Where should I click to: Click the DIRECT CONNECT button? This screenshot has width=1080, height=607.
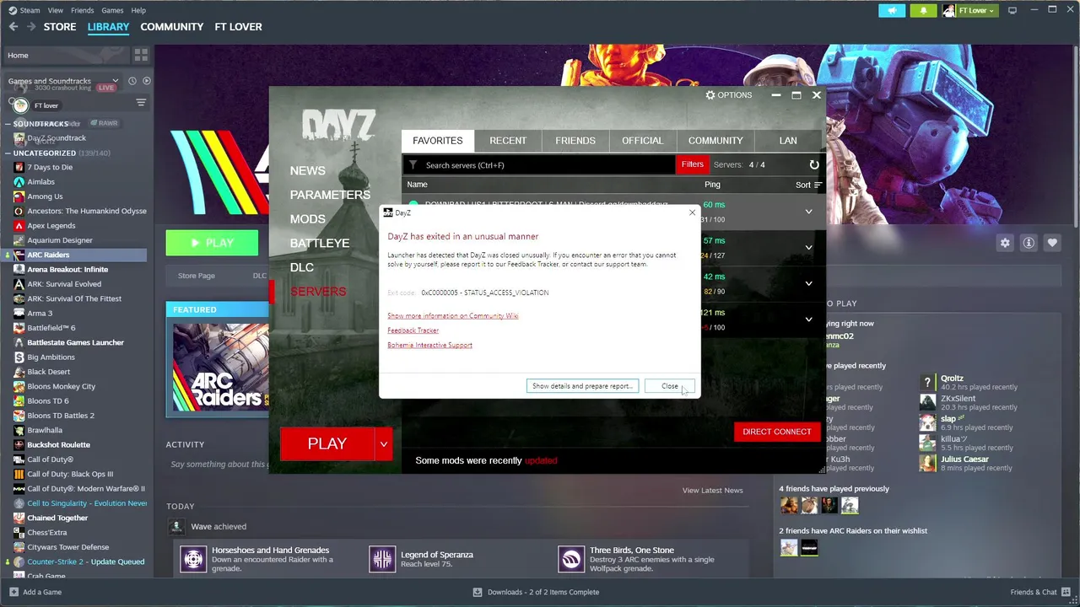click(777, 432)
